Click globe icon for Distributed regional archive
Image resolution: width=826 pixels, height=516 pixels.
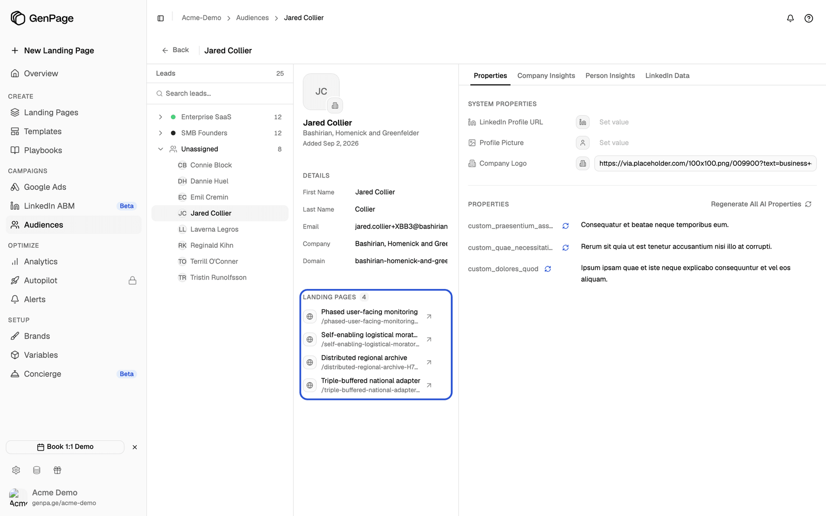coord(310,362)
